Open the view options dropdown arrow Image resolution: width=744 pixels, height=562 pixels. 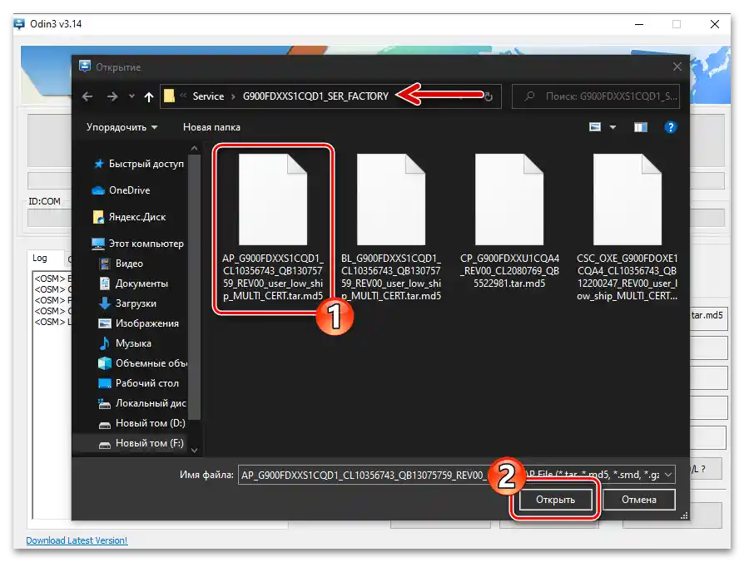point(613,127)
